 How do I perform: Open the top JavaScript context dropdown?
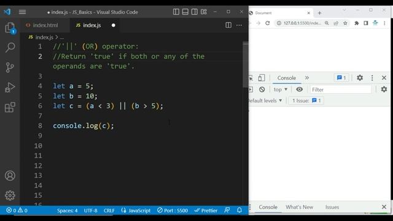click(x=281, y=90)
